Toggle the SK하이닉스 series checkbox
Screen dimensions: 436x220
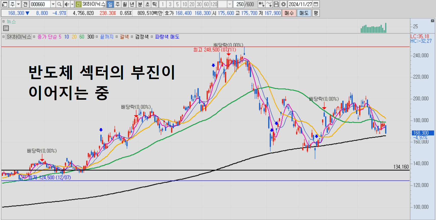point(4,37)
